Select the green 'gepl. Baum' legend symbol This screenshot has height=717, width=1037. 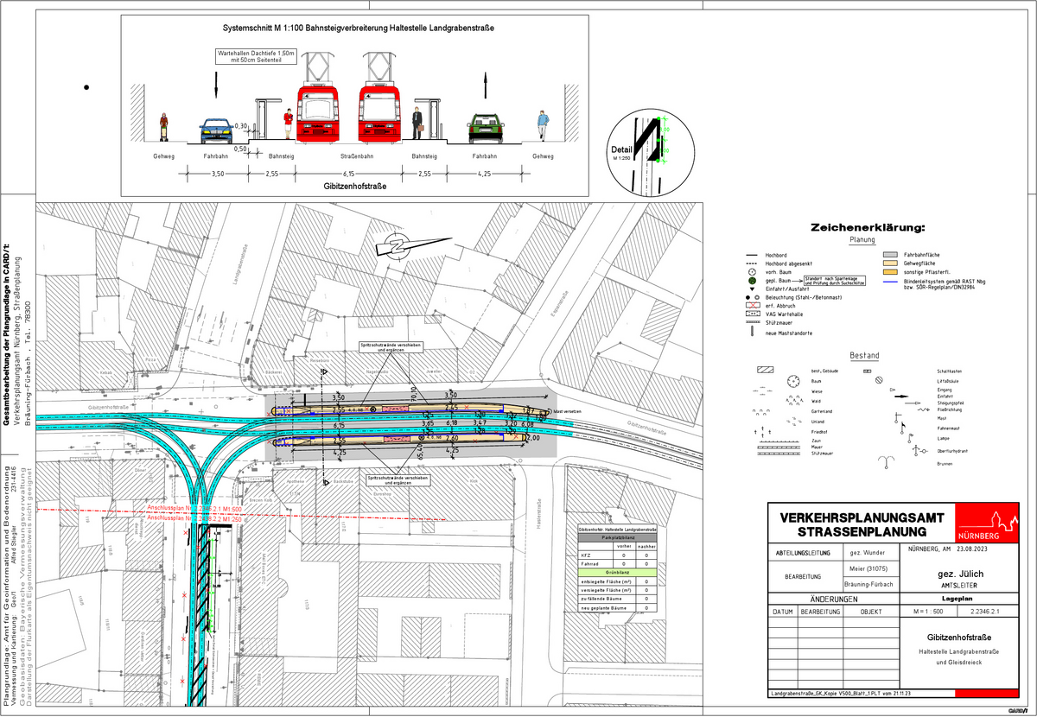[x=754, y=281]
